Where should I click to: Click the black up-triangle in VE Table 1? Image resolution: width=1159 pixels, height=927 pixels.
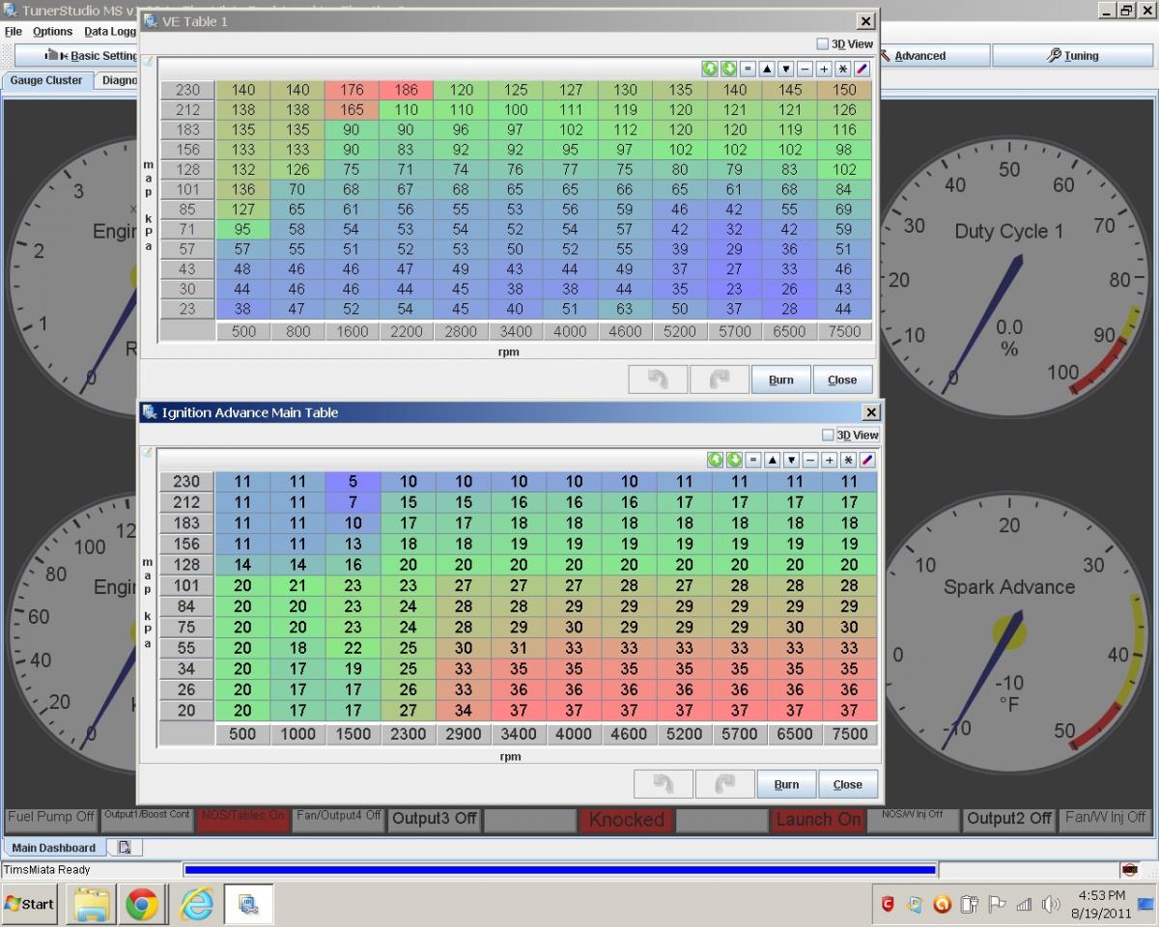click(767, 69)
